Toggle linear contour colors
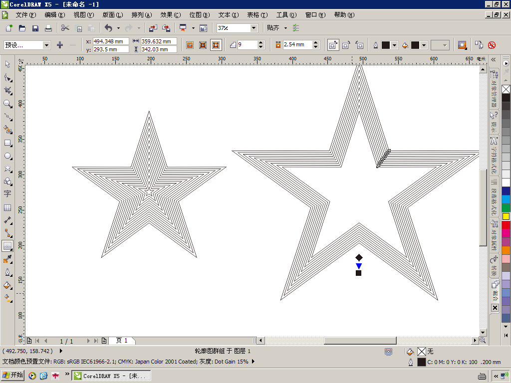The image size is (511, 383). tap(333, 45)
